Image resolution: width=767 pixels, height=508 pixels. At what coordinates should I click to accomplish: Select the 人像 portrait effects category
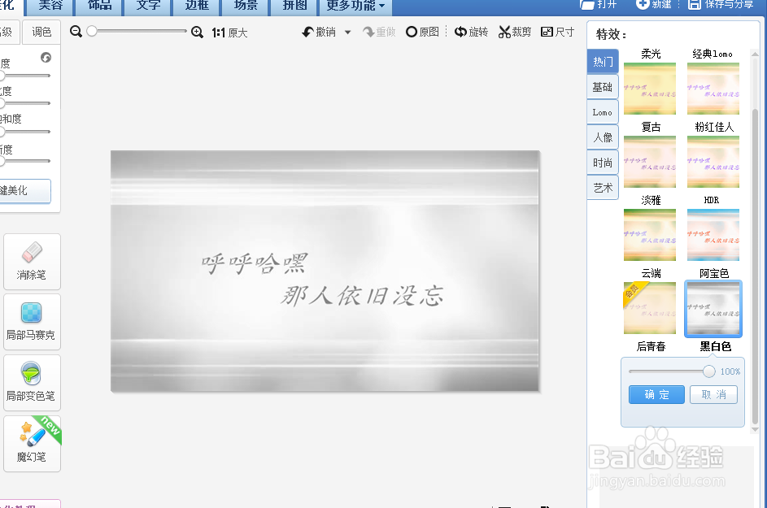click(x=603, y=137)
